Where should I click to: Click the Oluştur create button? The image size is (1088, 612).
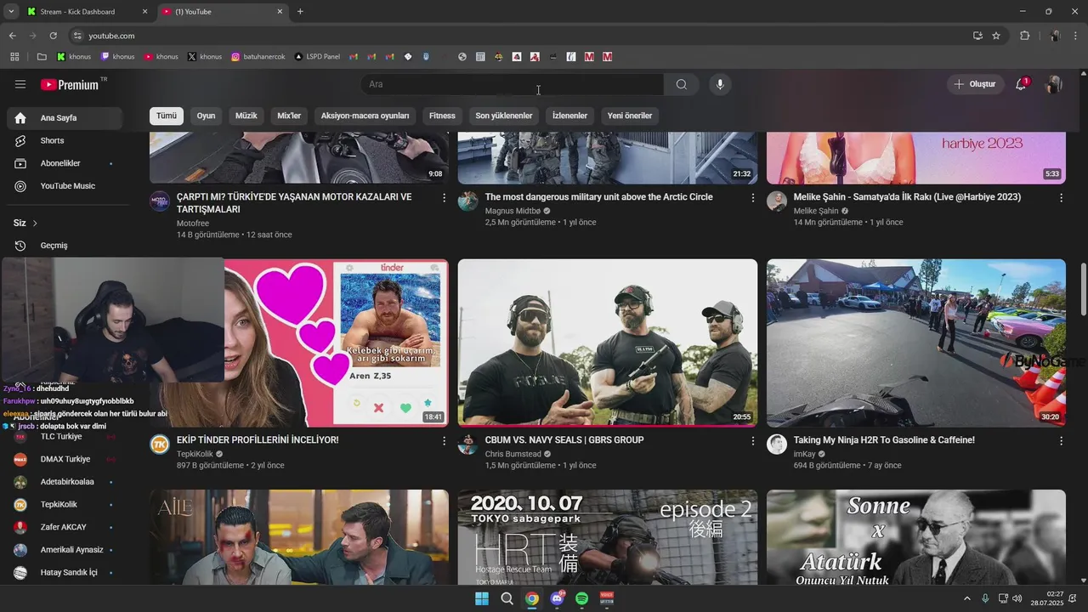click(976, 84)
